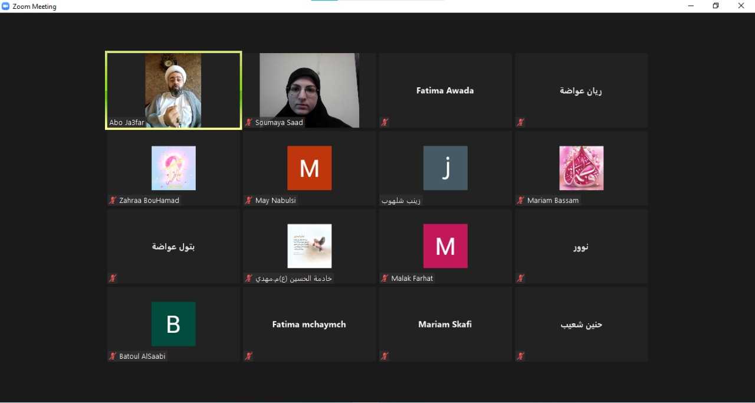The height and width of the screenshot is (403, 755).
Task: Click muted microphone icon beside Soumaya Saad
Action: point(249,123)
